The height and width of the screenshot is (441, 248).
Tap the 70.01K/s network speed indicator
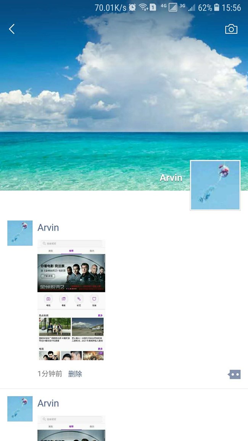pyautogui.click(x=110, y=7)
